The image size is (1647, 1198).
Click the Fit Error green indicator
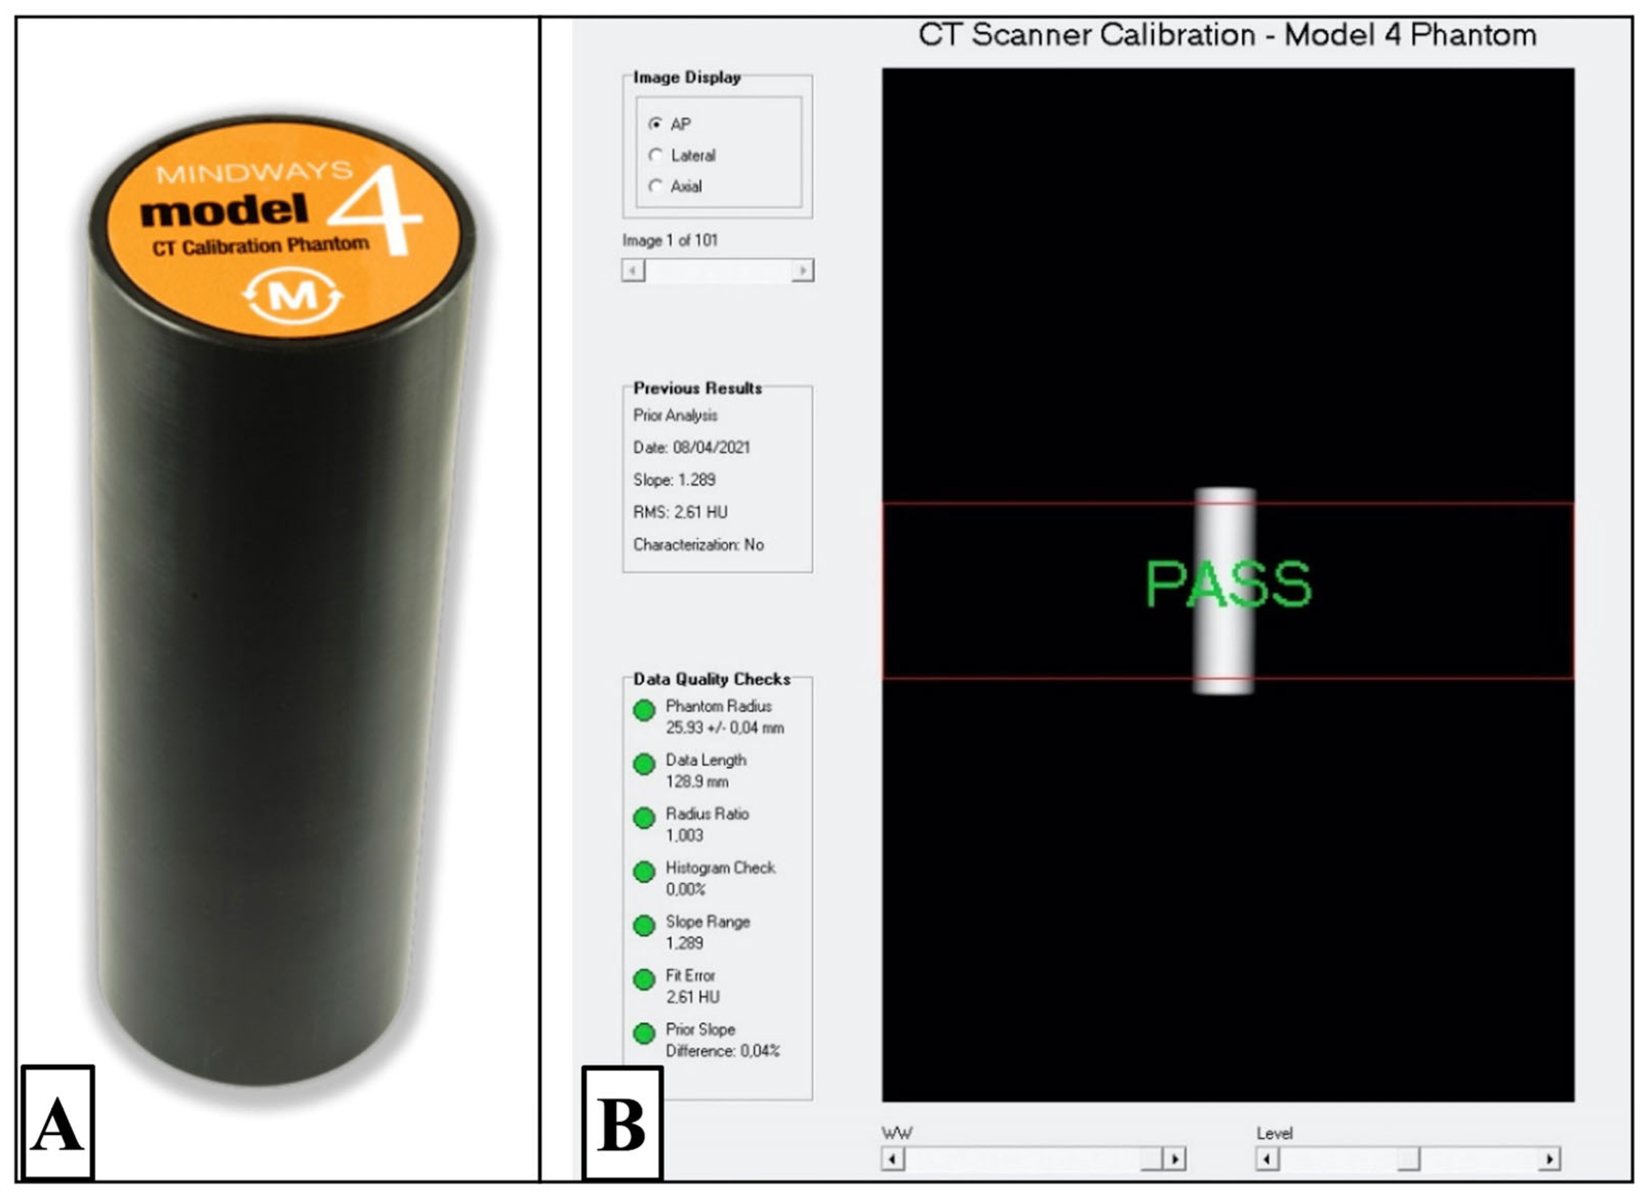coord(644,979)
